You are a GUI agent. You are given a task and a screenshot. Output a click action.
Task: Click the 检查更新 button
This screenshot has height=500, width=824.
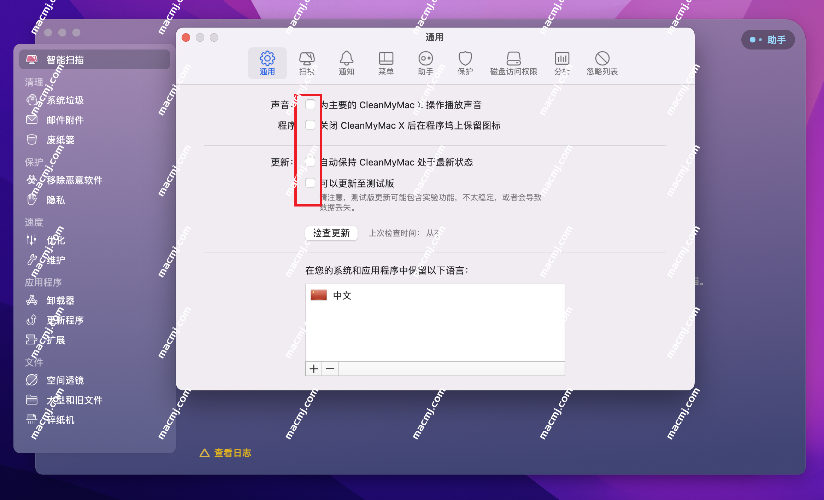coord(331,233)
